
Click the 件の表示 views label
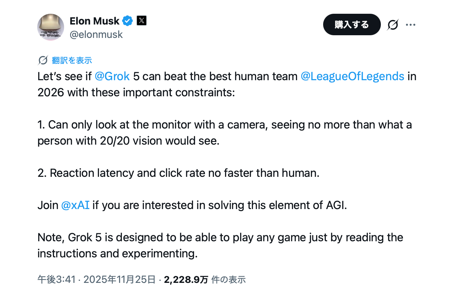coord(229,280)
